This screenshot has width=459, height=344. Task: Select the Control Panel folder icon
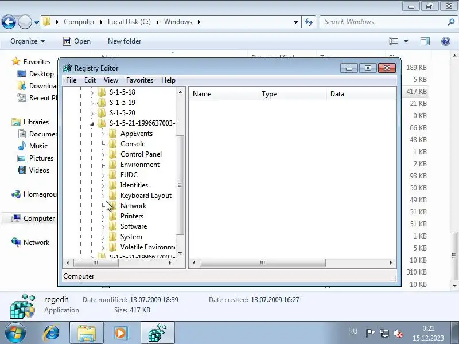pyautogui.click(x=112, y=154)
